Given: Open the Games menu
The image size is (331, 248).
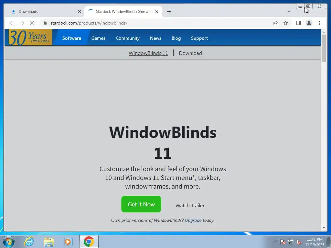Looking at the screenshot, I should pyautogui.click(x=98, y=38).
